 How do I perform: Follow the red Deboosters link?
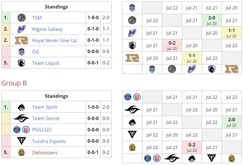tap(45, 152)
